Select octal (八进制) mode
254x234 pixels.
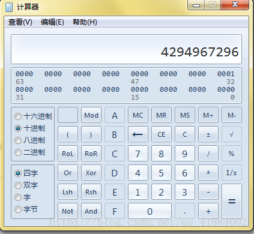coord(29,140)
